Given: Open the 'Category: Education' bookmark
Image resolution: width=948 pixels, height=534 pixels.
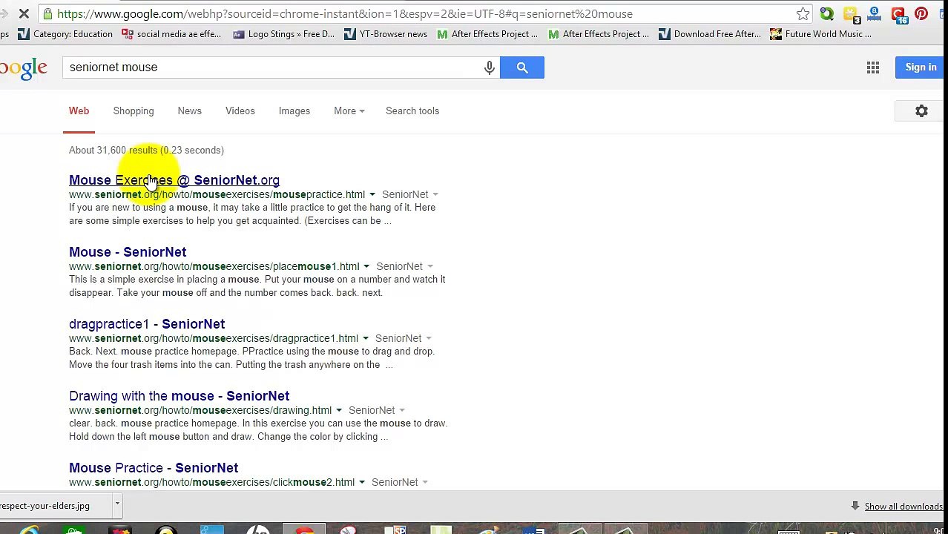Looking at the screenshot, I should point(65,34).
